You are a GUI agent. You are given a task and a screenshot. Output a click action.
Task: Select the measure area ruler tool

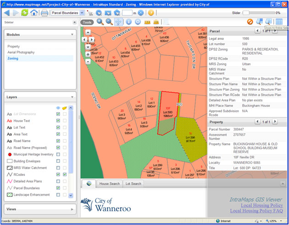click(x=156, y=22)
